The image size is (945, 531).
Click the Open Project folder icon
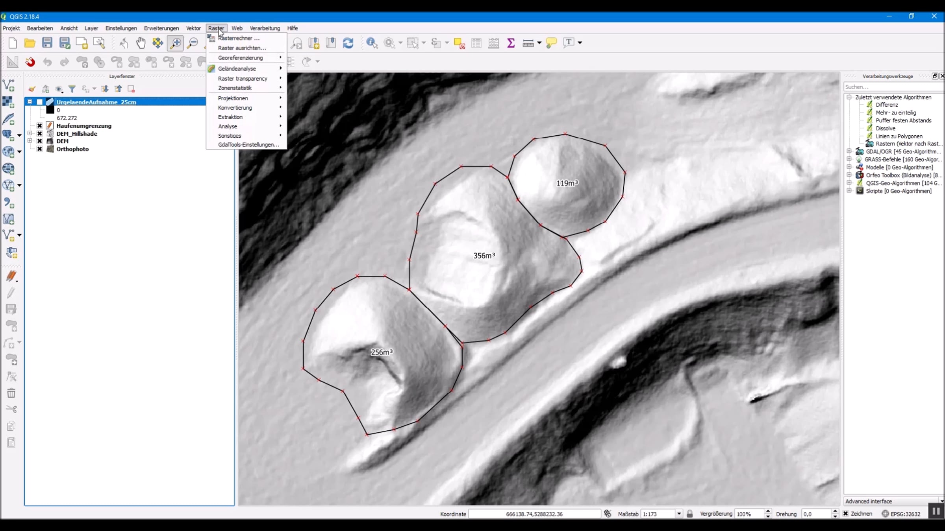pos(30,42)
